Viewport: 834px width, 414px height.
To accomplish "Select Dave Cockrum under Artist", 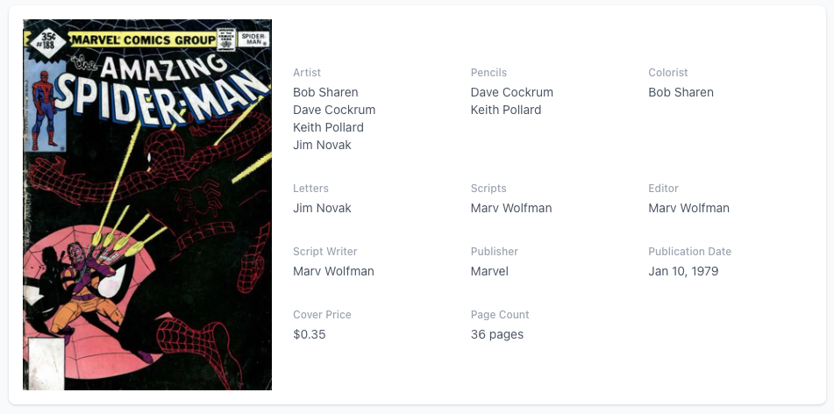I will 334,110.
